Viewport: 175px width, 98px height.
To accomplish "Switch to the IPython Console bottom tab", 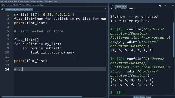I will point(139,97).
